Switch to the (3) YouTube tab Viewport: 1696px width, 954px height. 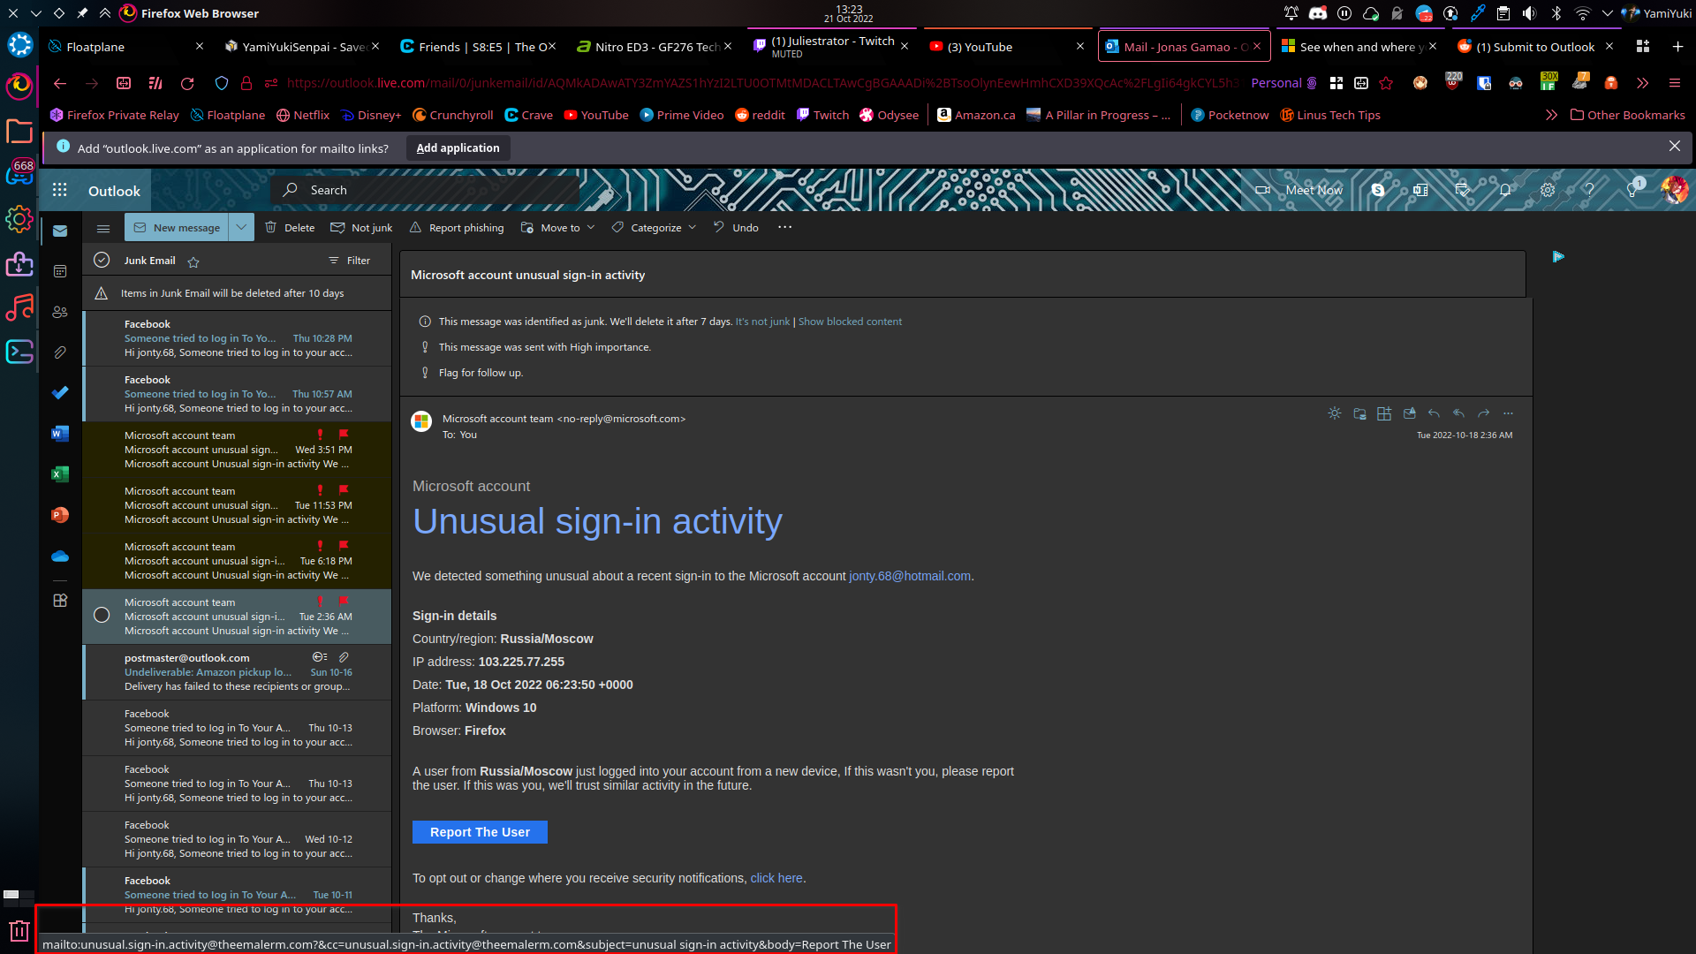tap(1006, 47)
